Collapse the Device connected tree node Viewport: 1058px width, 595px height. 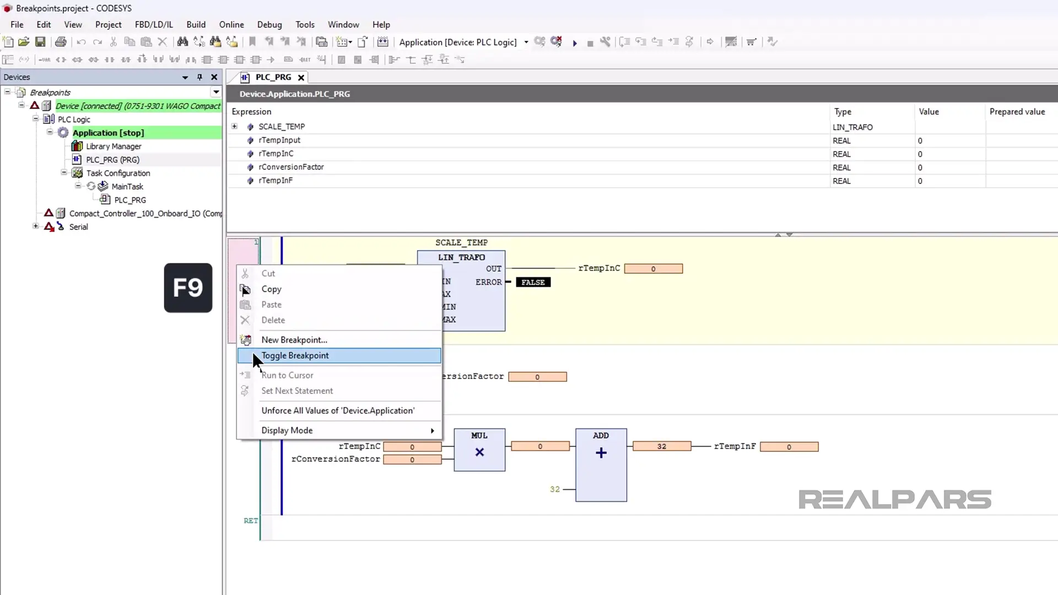pos(21,105)
